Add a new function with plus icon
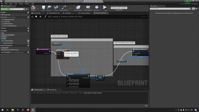Image resolution: width=199 pixels, height=112 pixels. [x=28, y=17]
